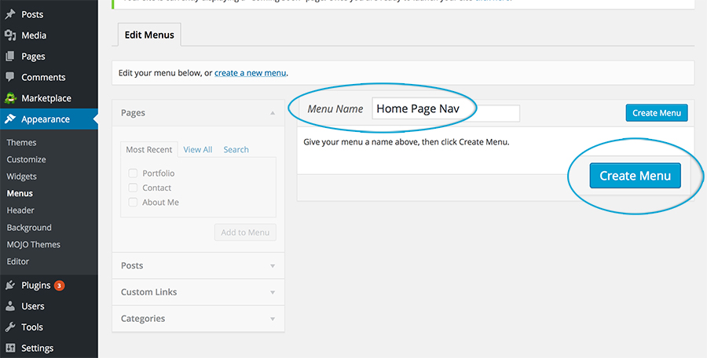Screen dimensions: 707x358
Task: Click the Appearance paintbrush icon
Action: 10,119
